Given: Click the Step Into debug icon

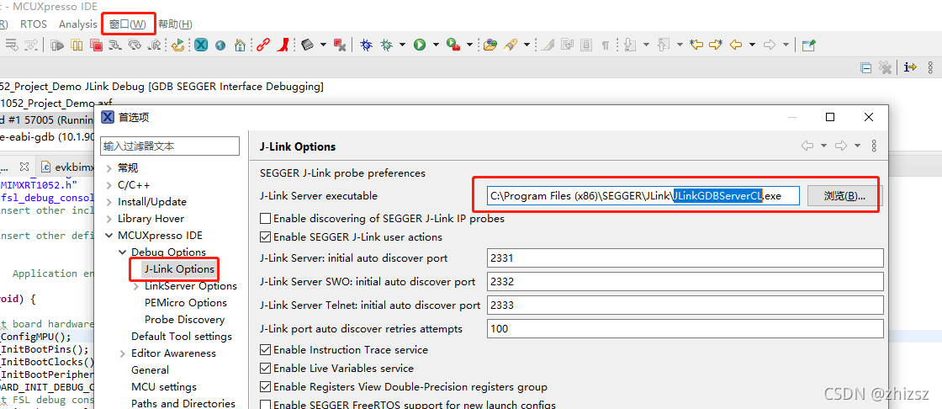Looking at the screenshot, I should [x=114, y=45].
